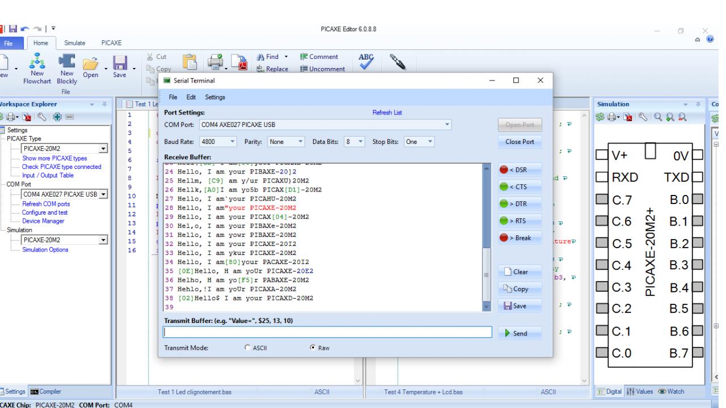
Task: Click inside the Transmit Buffer input field
Action: [327, 332]
